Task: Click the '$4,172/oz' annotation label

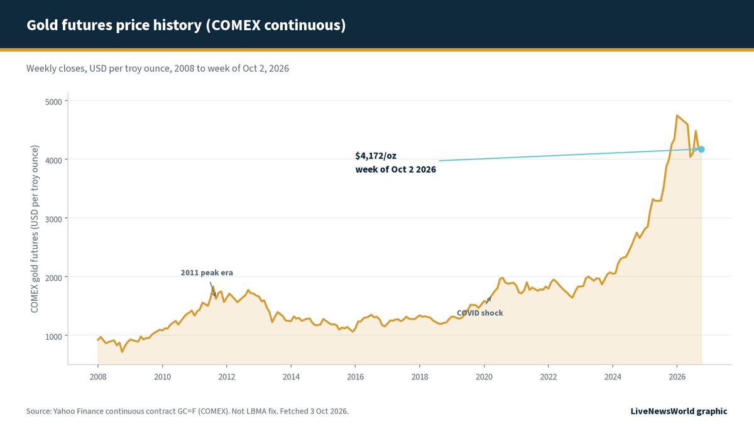Action: coord(375,155)
